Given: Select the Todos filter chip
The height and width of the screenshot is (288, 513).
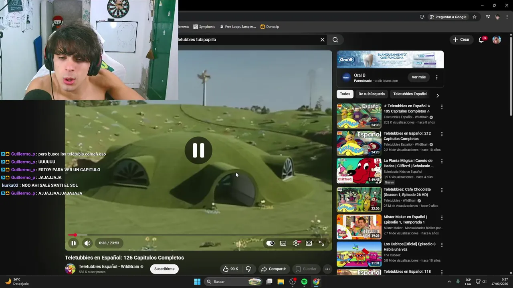Looking at the screenshot, I should tap(345, 94).
